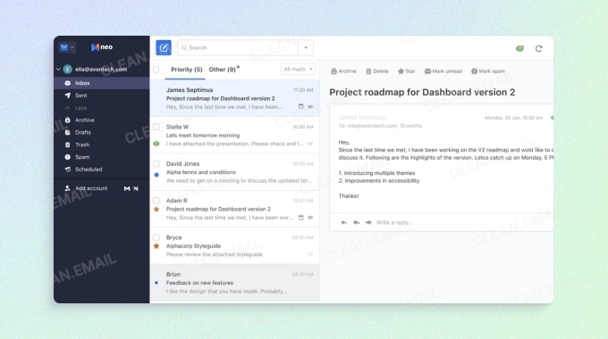Click the Forward arrow icon
608x339 pixels.
368,222
